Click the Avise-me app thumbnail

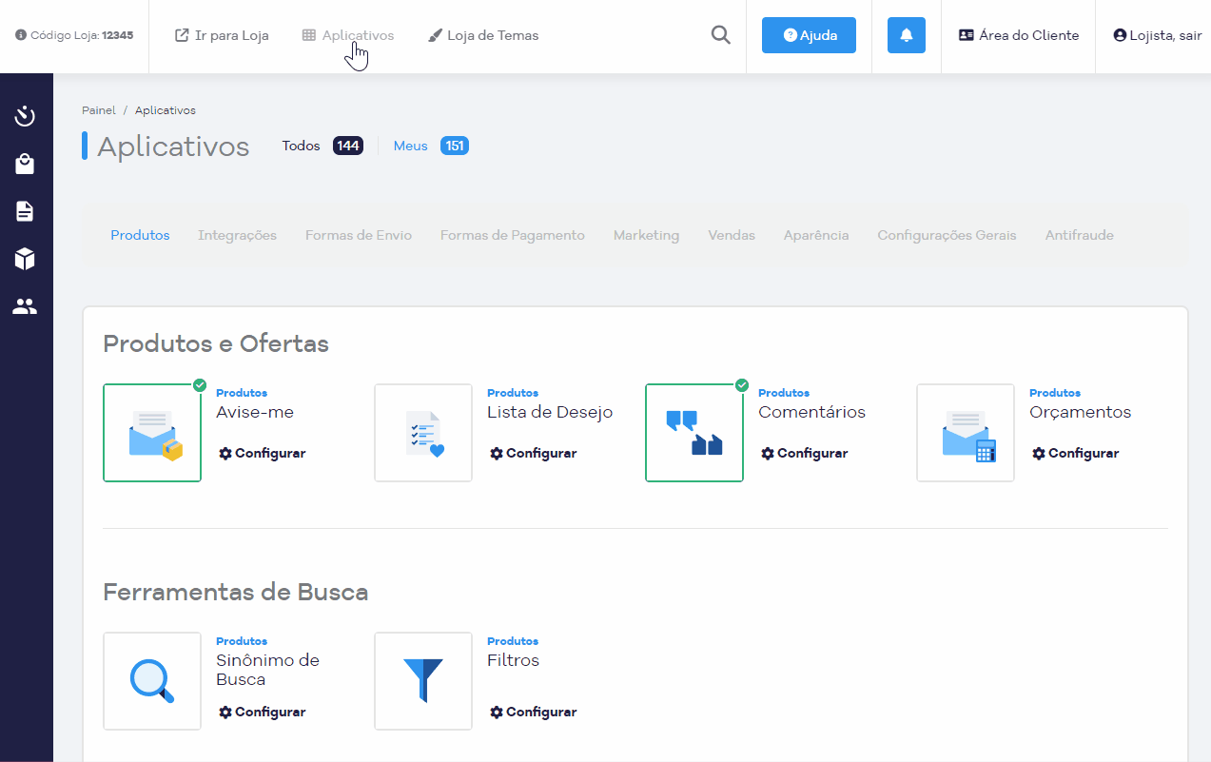[152, 433]
